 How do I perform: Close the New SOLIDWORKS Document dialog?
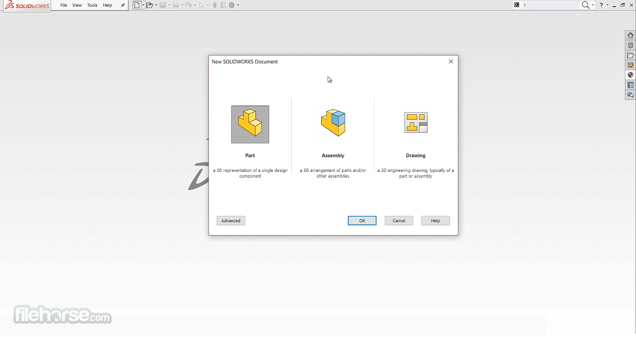tap(451, 62)
